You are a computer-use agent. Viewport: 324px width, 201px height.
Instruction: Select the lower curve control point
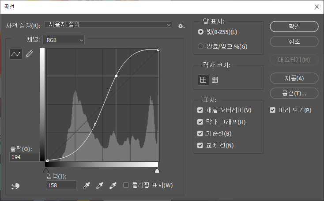point(95,124)
